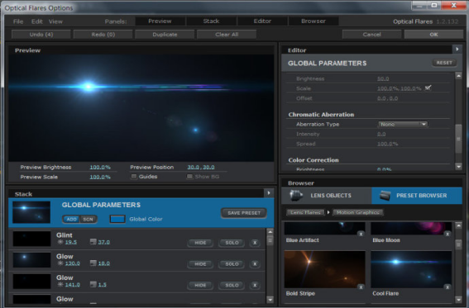Screen dimensions: 469x308
Task: Click the Save Preset button
Action: tap(244, 213)
